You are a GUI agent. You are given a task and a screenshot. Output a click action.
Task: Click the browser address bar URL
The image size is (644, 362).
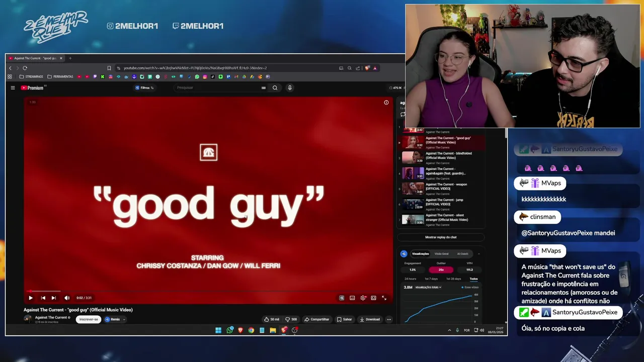click(195, 68)
